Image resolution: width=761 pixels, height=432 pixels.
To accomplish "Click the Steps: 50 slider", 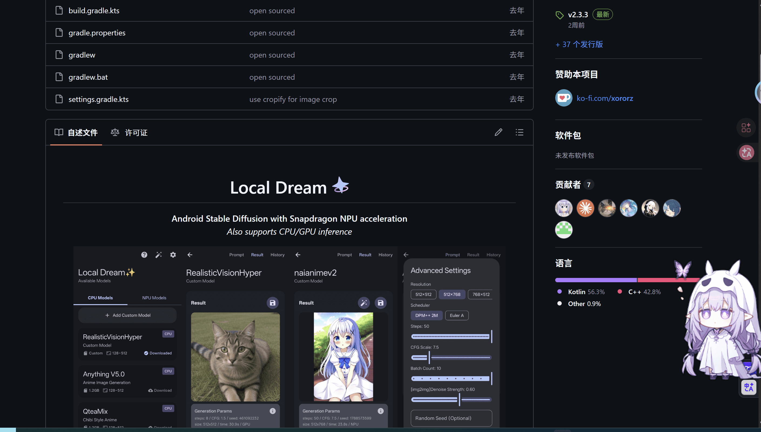I will point(451,337).
